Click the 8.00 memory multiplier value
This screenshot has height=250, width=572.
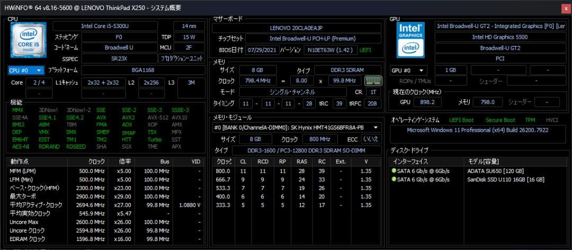pyautogui.click(x=302, y=81)
